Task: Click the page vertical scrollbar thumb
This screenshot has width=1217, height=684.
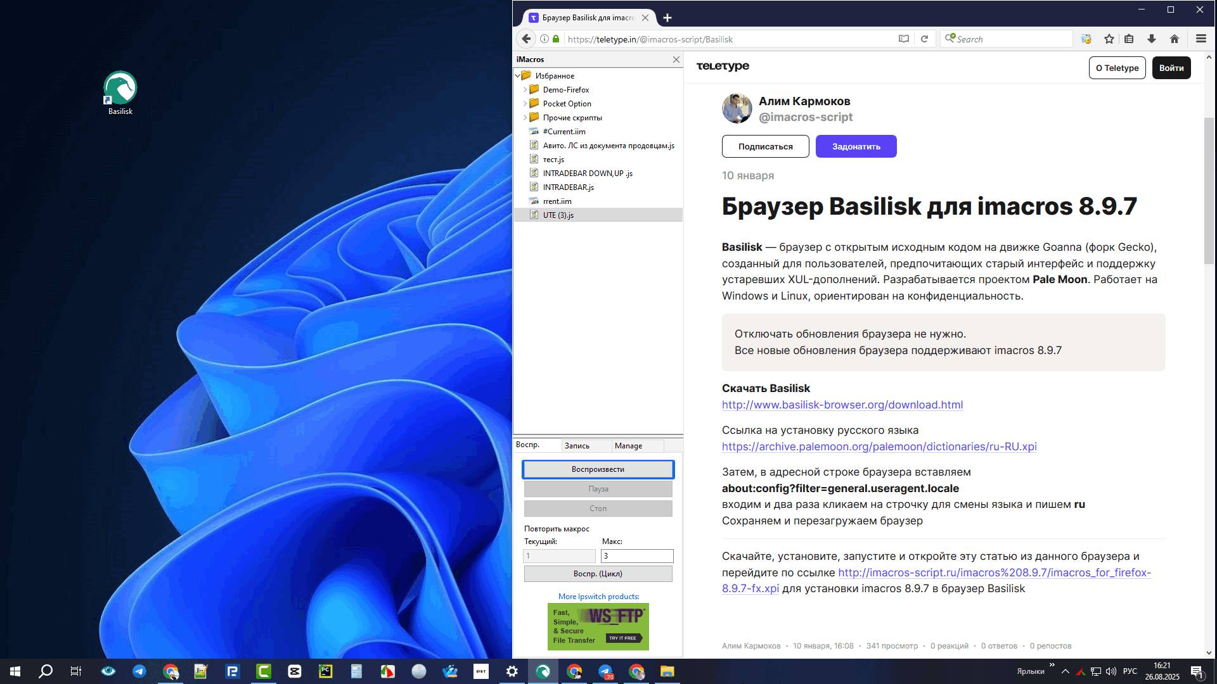Action: [1209, 191]
